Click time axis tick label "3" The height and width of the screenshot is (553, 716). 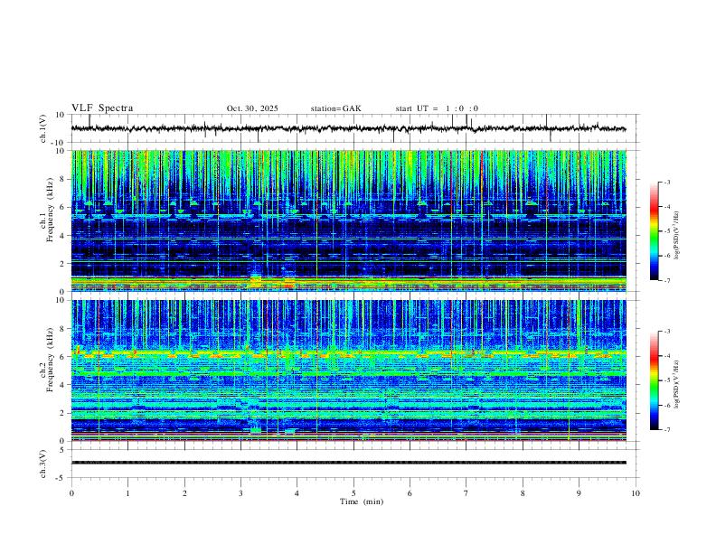coord(240,493)
